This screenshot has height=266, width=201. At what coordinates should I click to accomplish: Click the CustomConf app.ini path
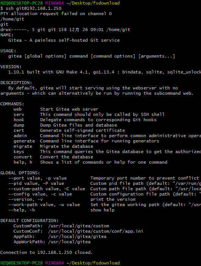[x=96, y=231]
